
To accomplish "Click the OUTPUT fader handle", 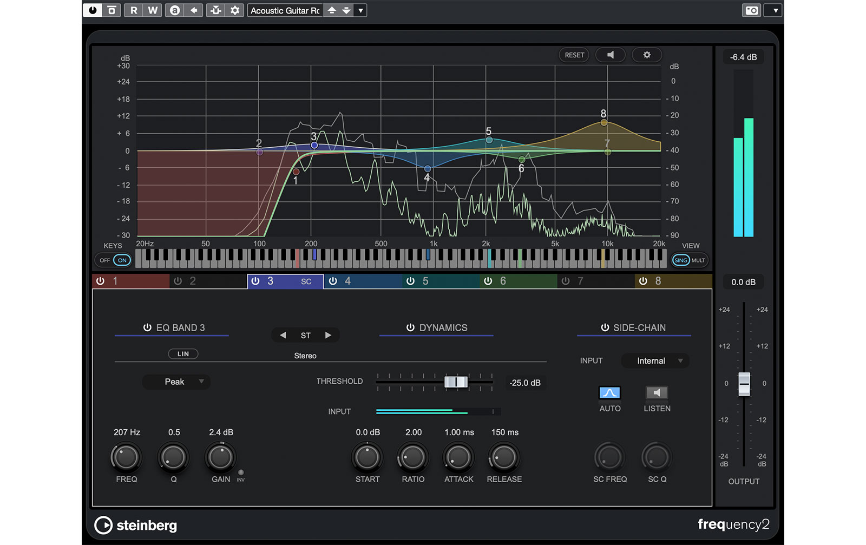I will 744,384.
